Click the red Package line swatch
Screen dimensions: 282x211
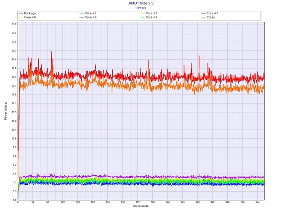pos(21,13)
